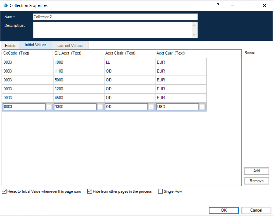Click the help question mark button
Viewport: 273px width, 216px height.
click(218, 5)
